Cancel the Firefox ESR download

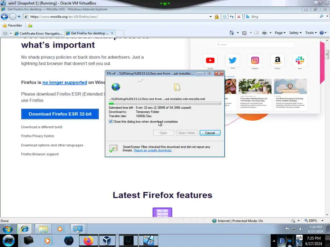[x=210, y=133]
